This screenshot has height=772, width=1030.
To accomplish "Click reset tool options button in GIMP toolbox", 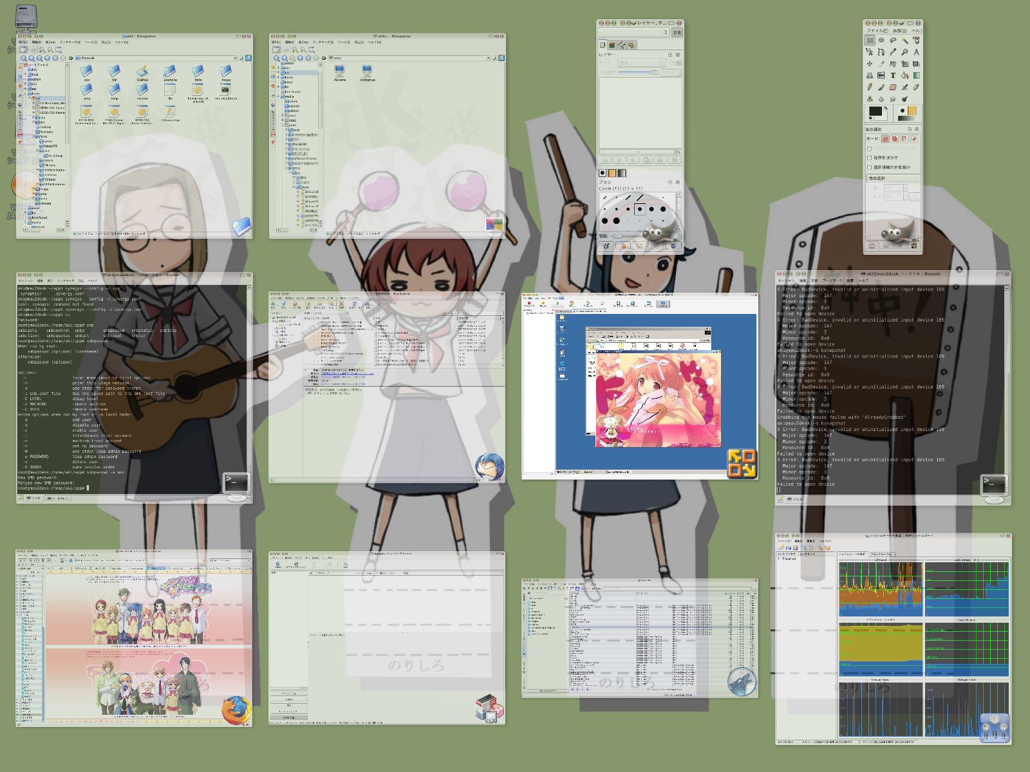I will pyautogui.click(x=914, y=246).
